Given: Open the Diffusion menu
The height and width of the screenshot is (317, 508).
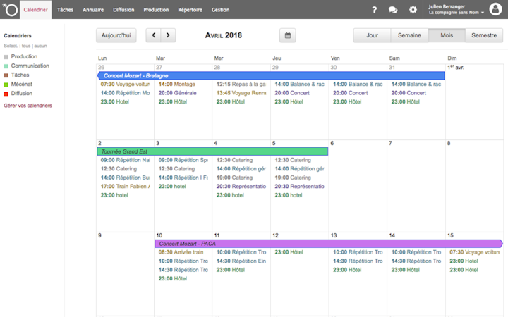Looking at the screenshot, I should pyautogui.click(x=123, y=10).
